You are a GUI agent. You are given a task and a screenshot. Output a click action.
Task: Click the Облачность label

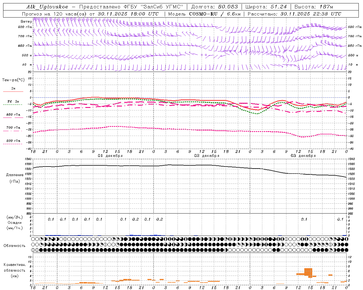pos(14,246)
